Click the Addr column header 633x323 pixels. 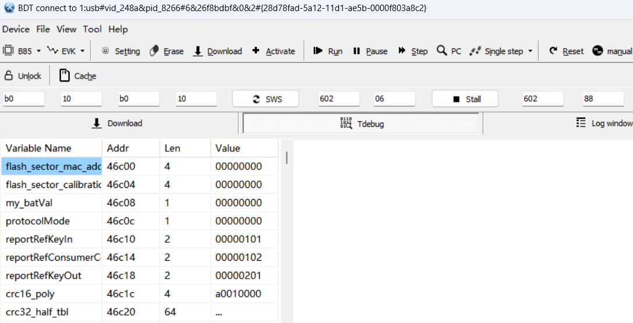pyautogui.click(x=131, y=148)
